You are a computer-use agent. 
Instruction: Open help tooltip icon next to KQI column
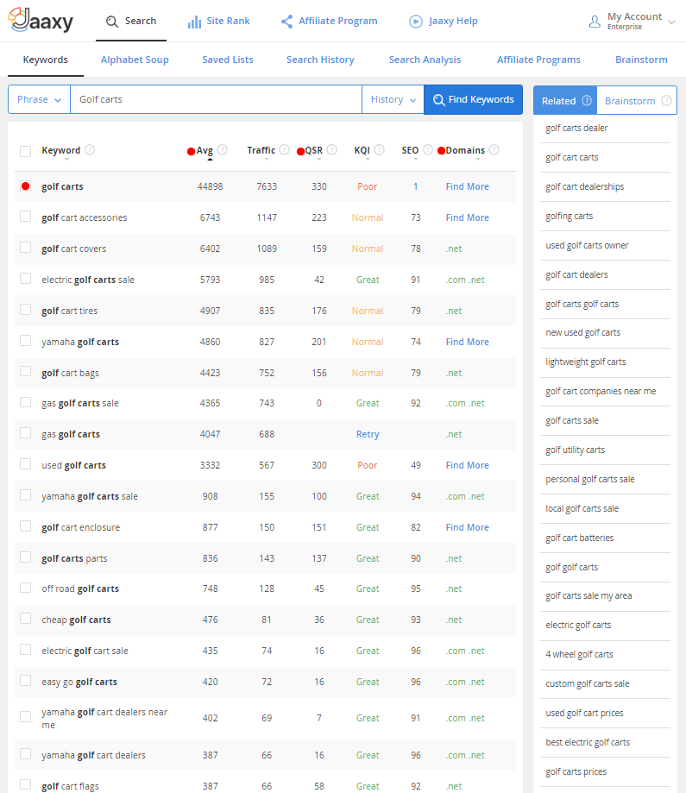[x=380, y=149]
